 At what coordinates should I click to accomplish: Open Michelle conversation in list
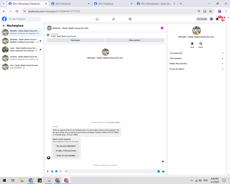tap(22, 32)
